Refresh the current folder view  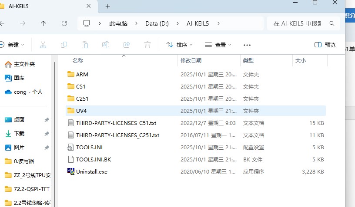click(x=64, y=23)
